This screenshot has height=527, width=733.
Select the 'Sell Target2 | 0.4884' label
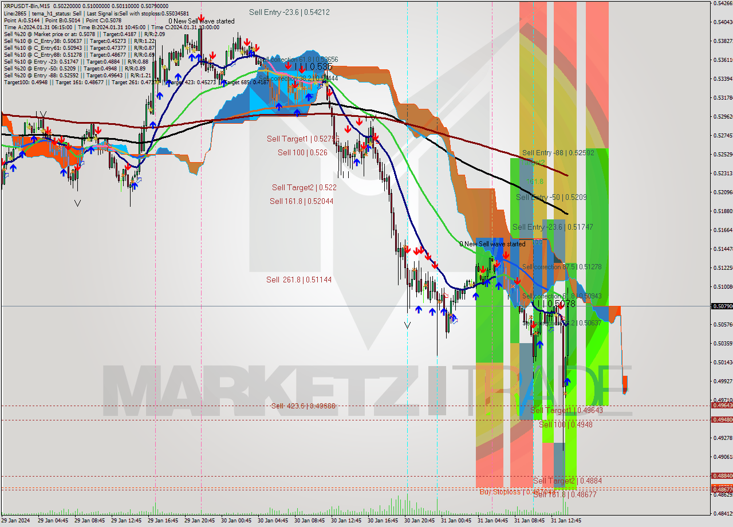pos(568,481)
